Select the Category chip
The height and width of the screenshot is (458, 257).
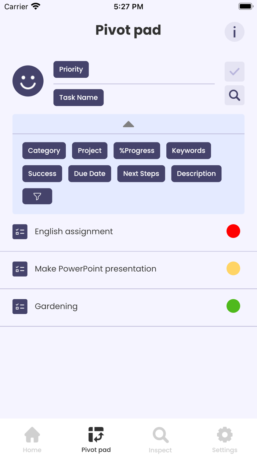coord(44,151)
